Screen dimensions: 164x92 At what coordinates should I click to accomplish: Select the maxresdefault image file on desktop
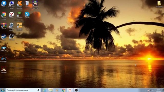(x=4, y=60)
